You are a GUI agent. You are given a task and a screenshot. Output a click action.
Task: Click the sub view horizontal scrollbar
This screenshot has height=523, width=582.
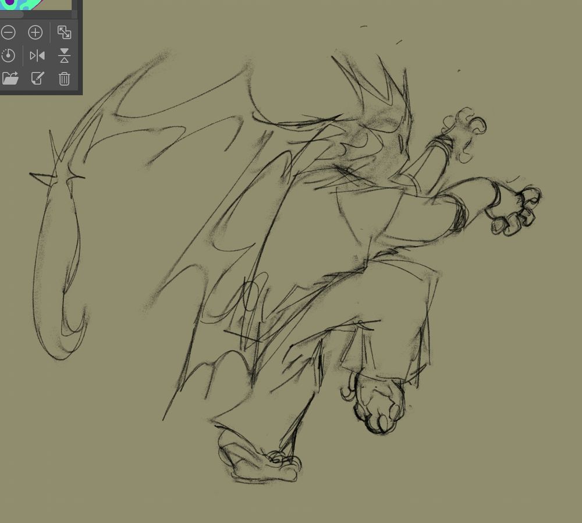tap(12, 15)
